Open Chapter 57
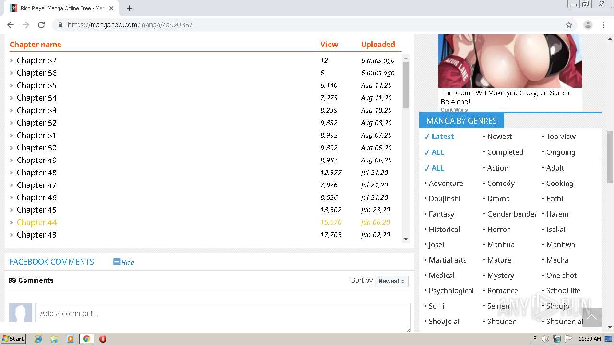The image size is (614, 345). click(36, 60)
